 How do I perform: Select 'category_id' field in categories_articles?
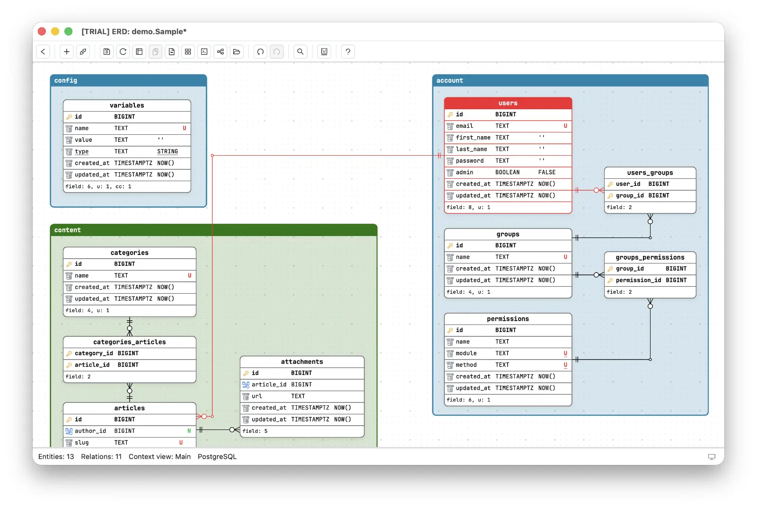(130, 353)
